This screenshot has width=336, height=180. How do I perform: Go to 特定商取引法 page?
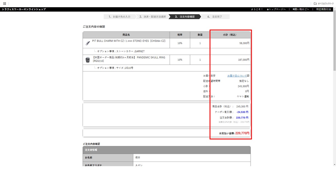tap(323, 9)
